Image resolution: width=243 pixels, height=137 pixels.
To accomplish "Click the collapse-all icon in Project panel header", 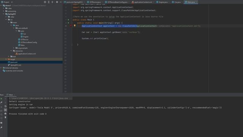I will (x=52, y=2).
